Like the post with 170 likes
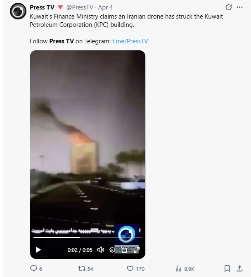The image size is (251, 277). pos(136,269)
